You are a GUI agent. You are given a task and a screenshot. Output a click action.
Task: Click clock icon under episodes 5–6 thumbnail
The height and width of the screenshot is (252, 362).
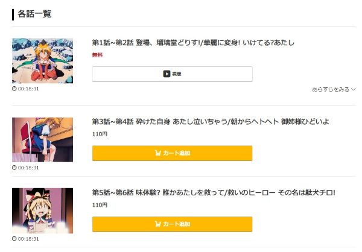pyautogui.click(x=14, y=239)
